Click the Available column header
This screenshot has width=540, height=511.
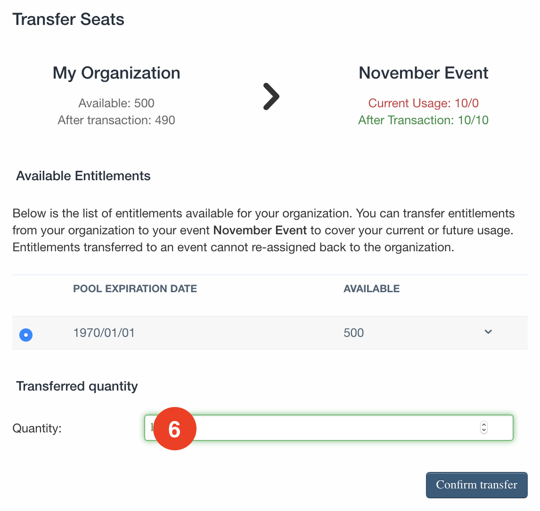point(372,288)
